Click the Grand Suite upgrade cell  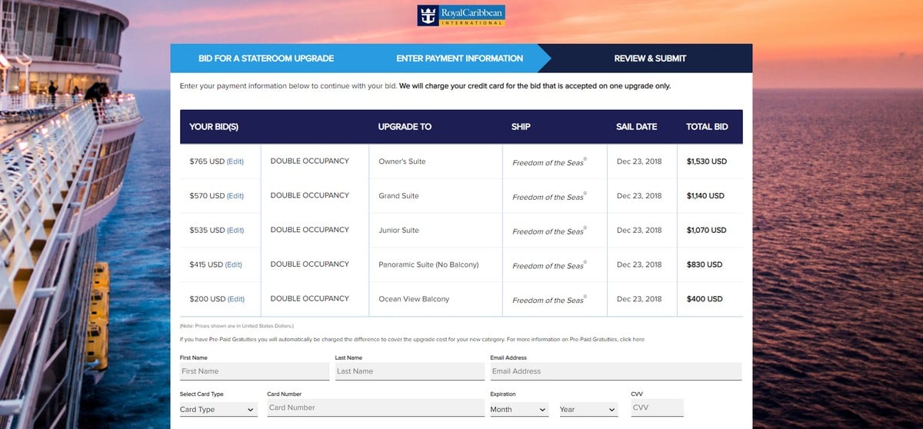pyautogui.click(x=435, y=196)
